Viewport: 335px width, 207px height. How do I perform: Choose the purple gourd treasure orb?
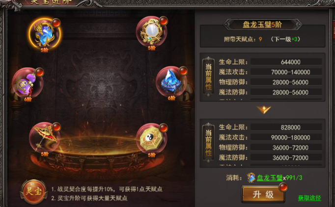point(28,83)
